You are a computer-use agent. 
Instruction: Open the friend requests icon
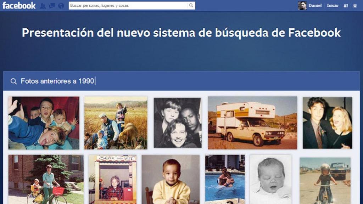pyautogui.click(x=43, y=5)
